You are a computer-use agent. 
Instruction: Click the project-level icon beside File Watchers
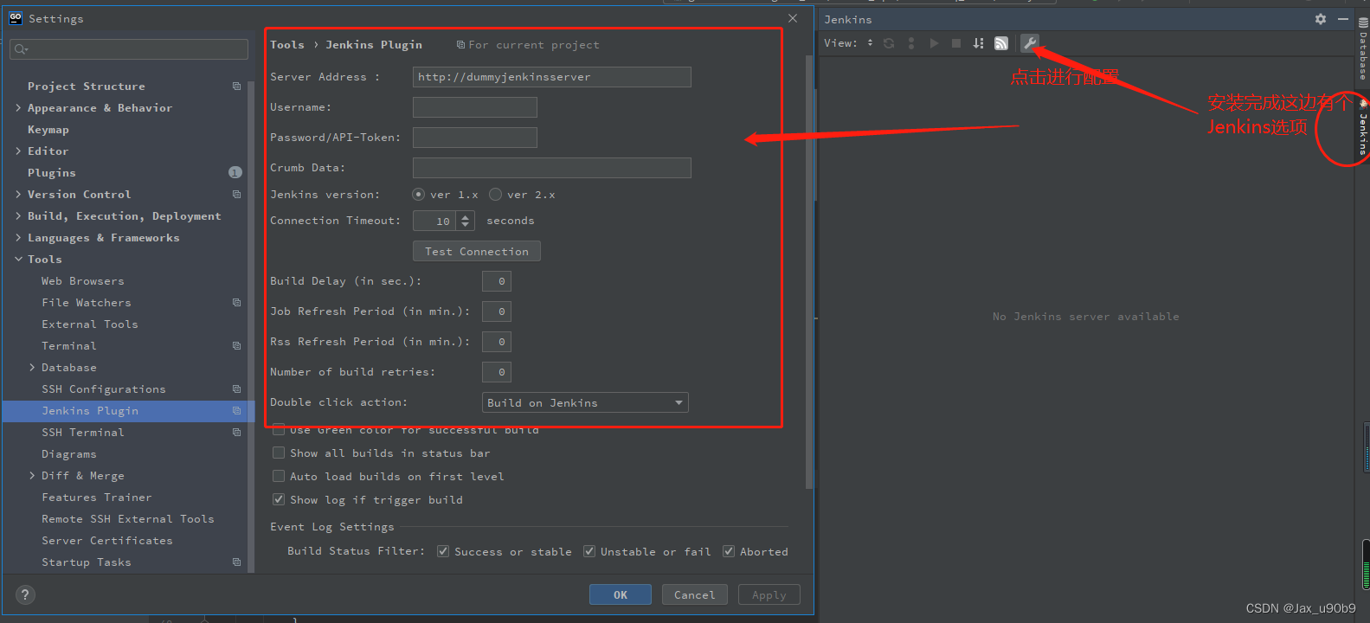(x=236, y=303)
